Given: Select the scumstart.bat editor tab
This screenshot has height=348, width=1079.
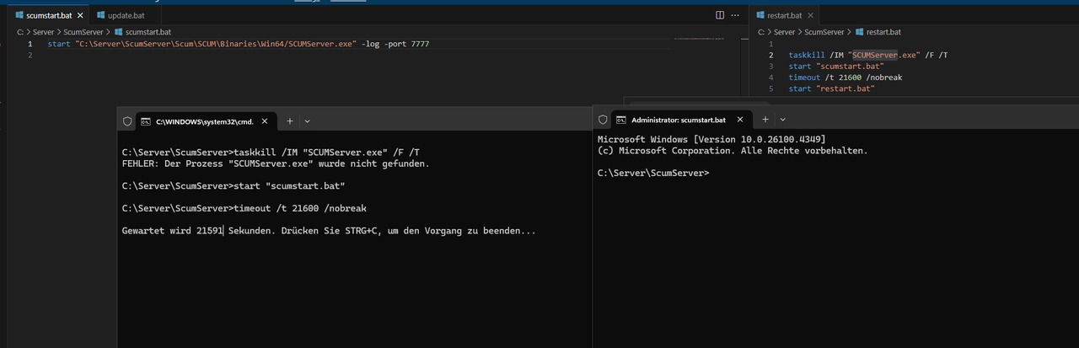Looking at the screenshot, I should pos(48,15).
